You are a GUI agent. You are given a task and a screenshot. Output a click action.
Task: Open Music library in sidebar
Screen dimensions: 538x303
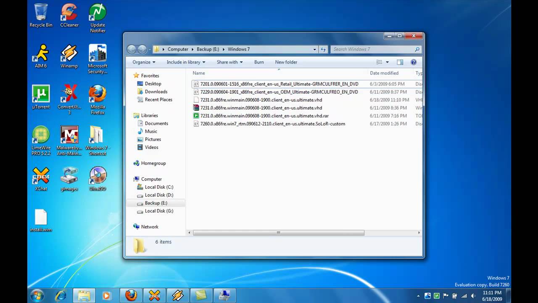coord(151,131)
